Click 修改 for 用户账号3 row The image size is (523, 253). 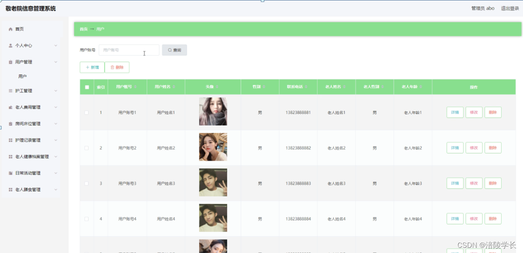tap(474, 183)
